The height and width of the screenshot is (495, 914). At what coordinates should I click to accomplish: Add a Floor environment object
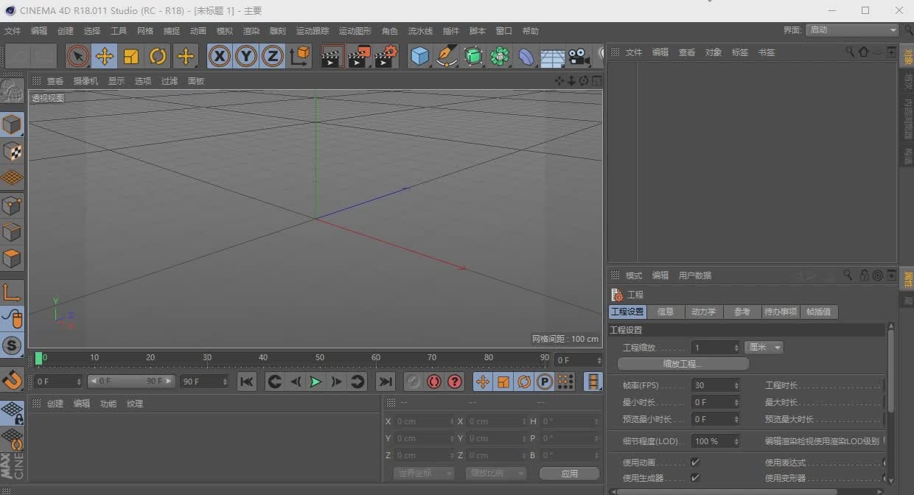553,56
